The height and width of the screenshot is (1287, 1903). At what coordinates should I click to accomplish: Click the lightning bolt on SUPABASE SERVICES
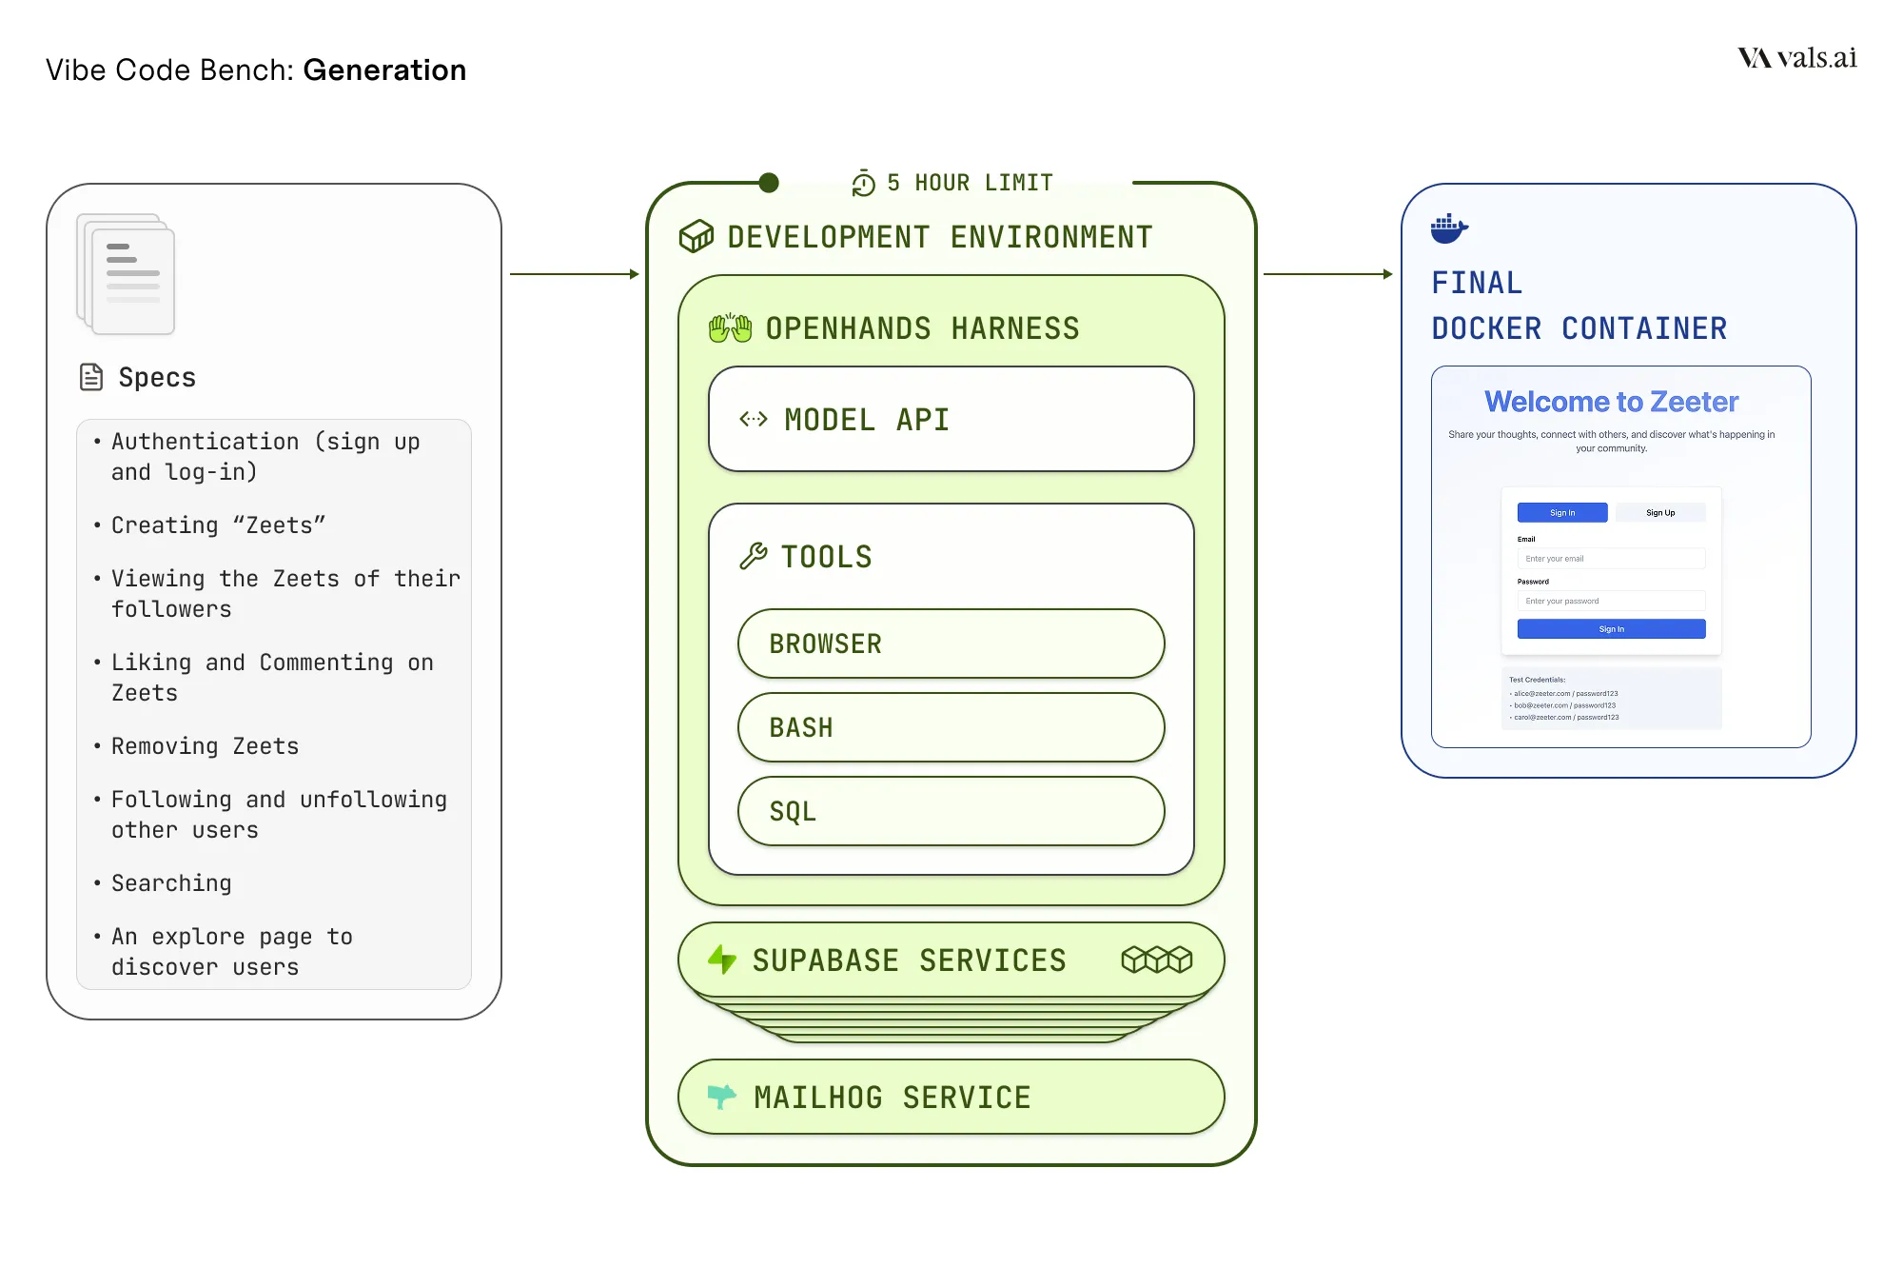click(723, 960)
